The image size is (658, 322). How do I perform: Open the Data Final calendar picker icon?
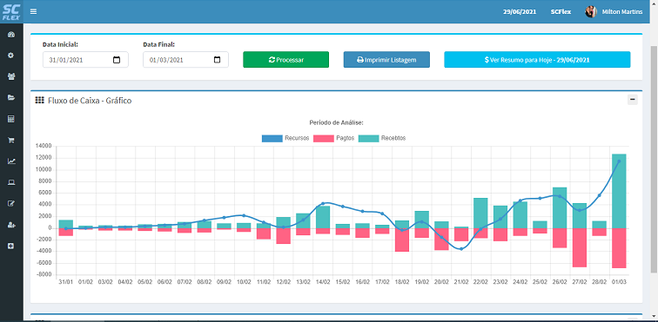tap(217, 60)
